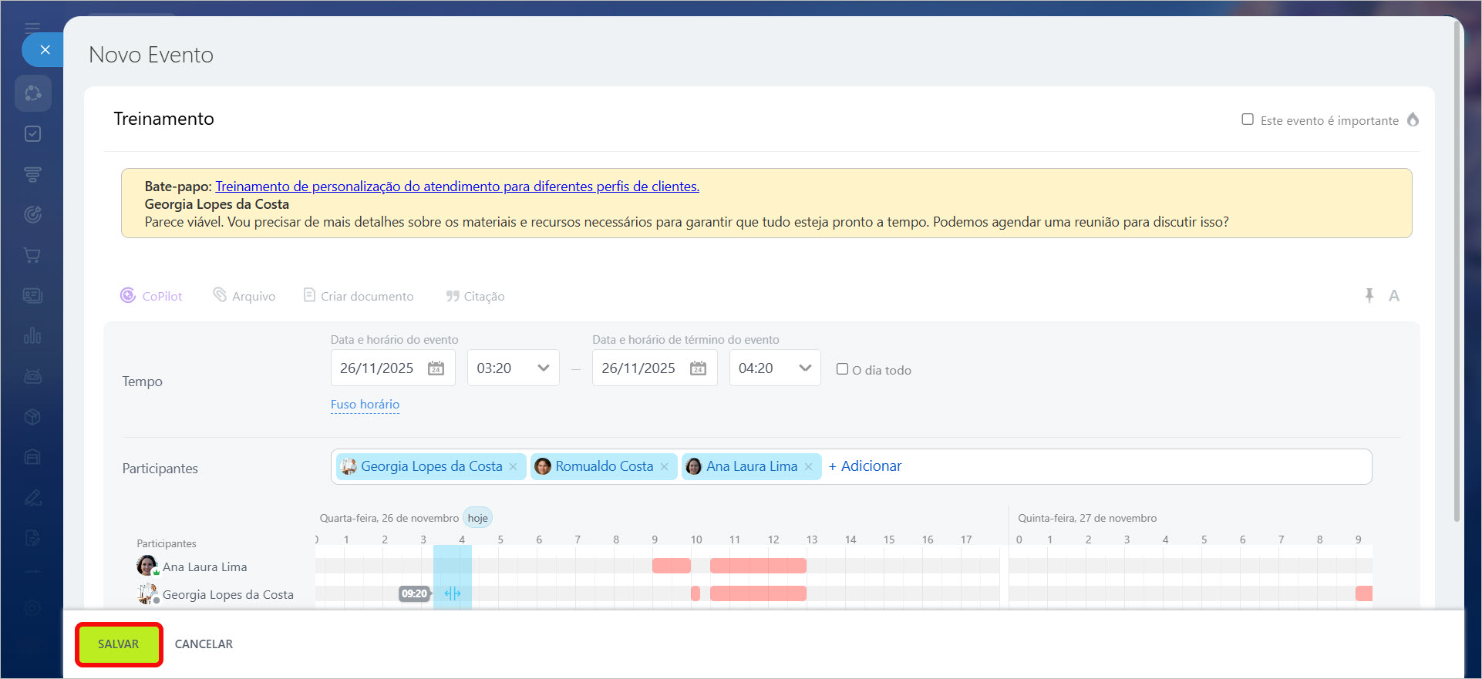Image resolution: width=1482 pixels, height=679 pixels.
Task: Click the CoPilot icon in editor toolbar
Action: (x=128, y=296)
